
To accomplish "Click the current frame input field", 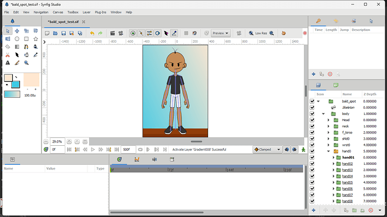I will click(x=57, y=149).
